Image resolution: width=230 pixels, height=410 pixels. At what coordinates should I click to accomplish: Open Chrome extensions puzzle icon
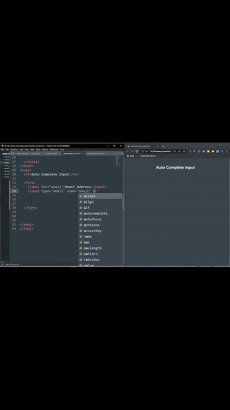click(x=213, y=151)
